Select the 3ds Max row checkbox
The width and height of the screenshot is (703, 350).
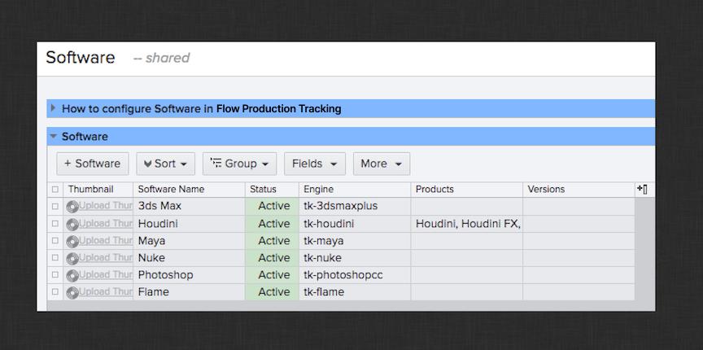point(55,207)
